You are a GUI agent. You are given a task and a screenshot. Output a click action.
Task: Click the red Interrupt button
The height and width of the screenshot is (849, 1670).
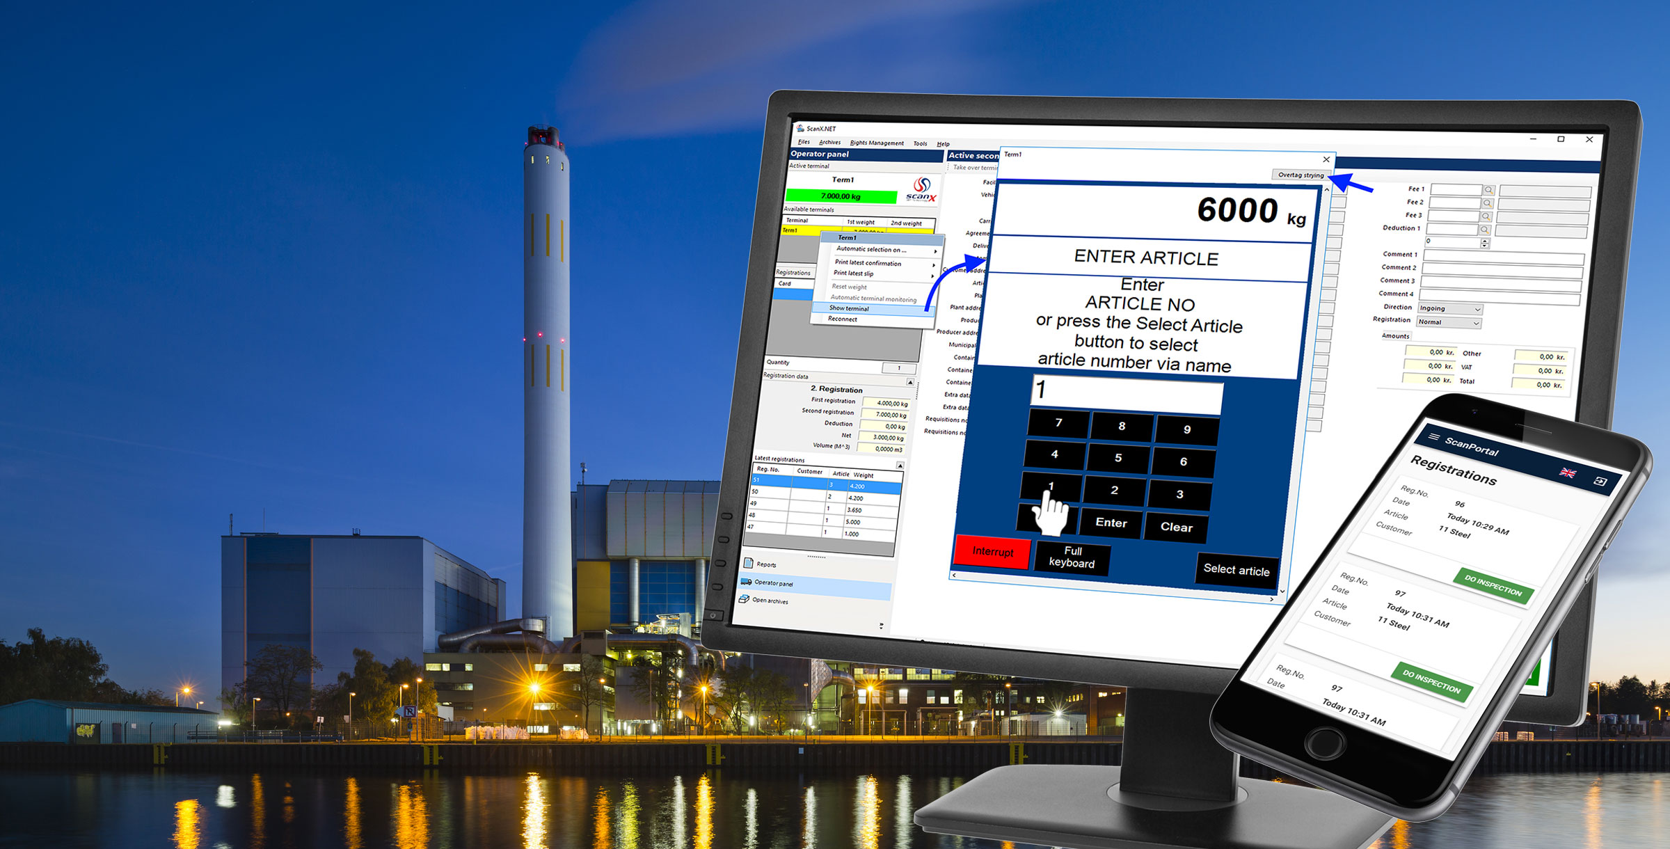coord(992,552)
